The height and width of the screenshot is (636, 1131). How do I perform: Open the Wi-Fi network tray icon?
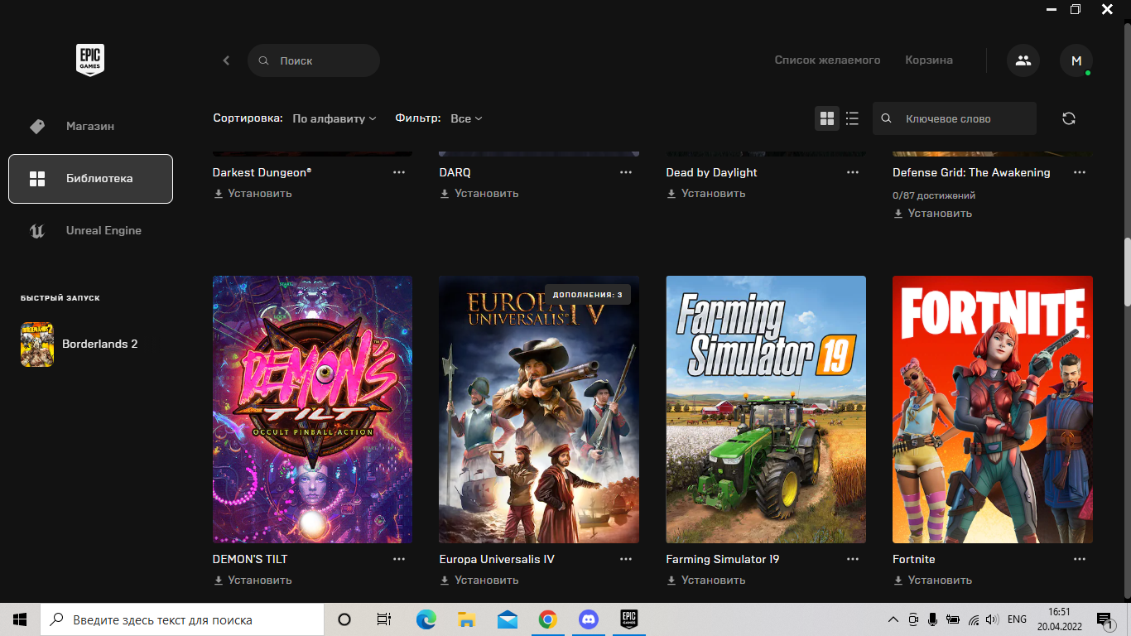pyautogui.click(x=974, y=619)
